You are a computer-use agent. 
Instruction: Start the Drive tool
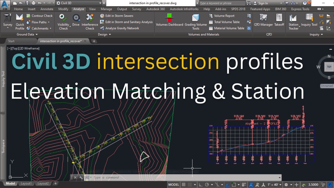pyautogui.click(x=76, y=20)
